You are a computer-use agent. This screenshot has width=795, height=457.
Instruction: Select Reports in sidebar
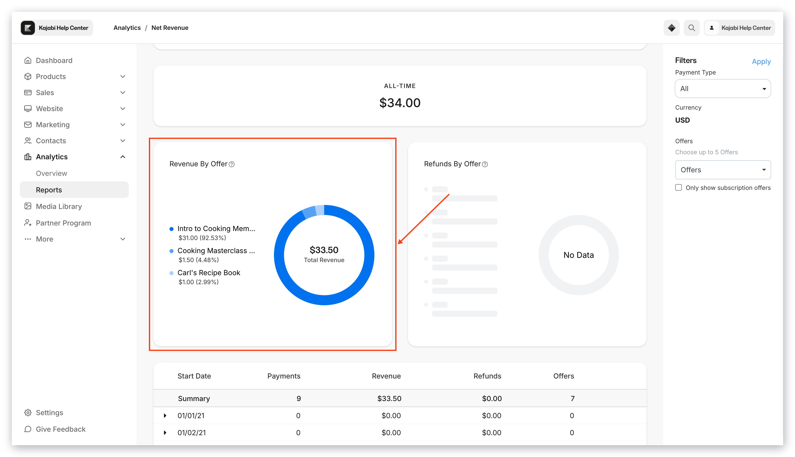[74, 190]
